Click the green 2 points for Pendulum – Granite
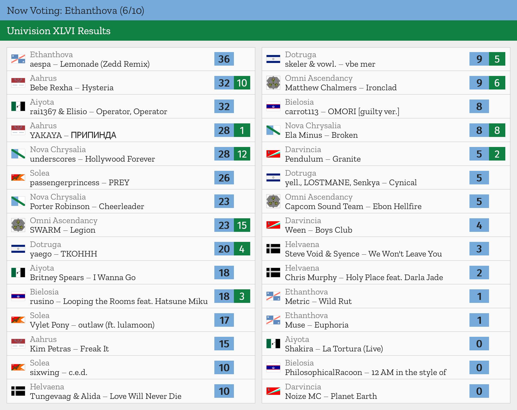Screen dimensions: 517x410 [497, 154]
